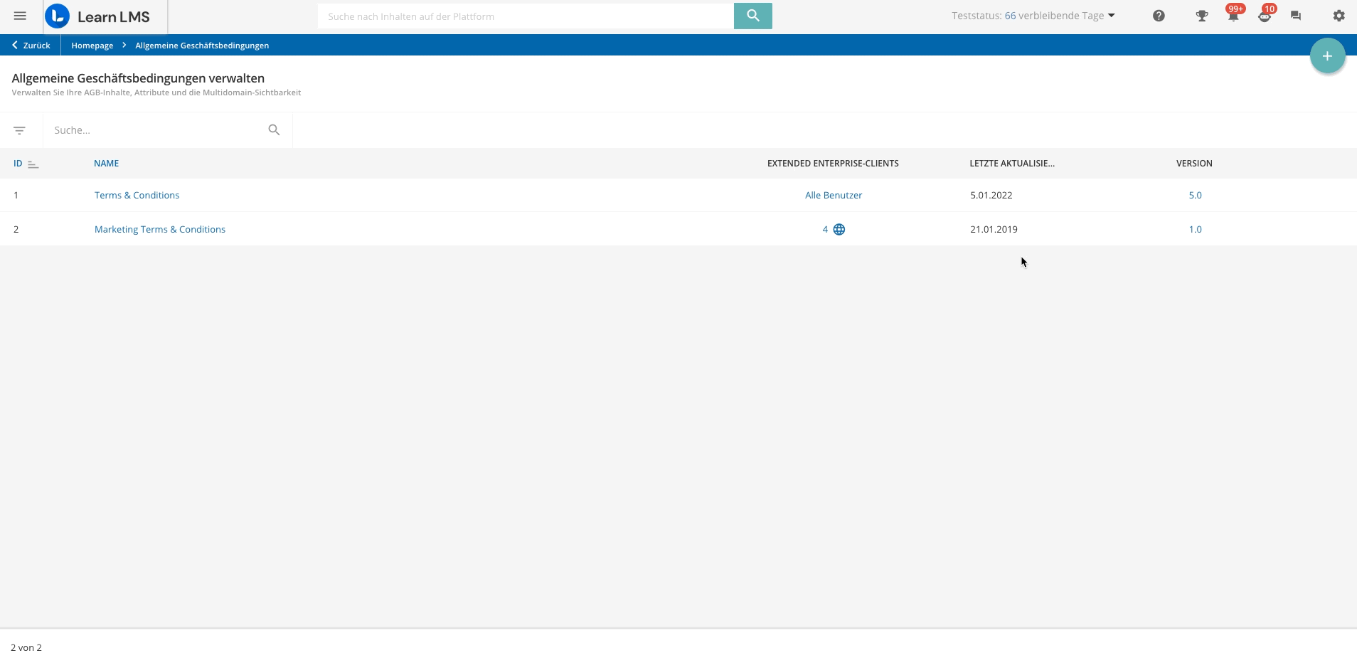Click the VERSION column header

point(1194,163)
